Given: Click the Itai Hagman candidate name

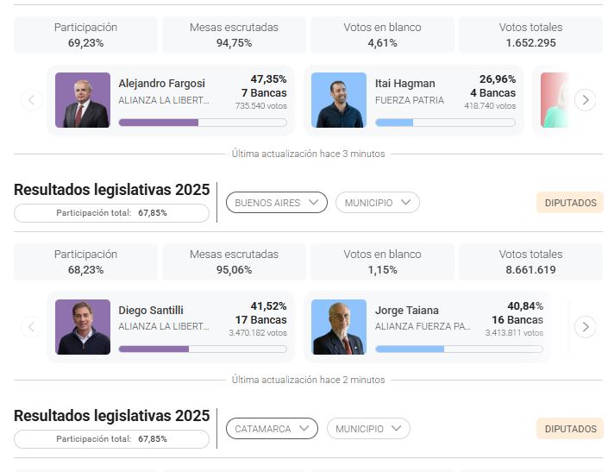Looking at the screenshot, I should click(x=404, y=84).
